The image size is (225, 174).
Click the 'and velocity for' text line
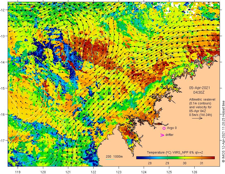200,107
